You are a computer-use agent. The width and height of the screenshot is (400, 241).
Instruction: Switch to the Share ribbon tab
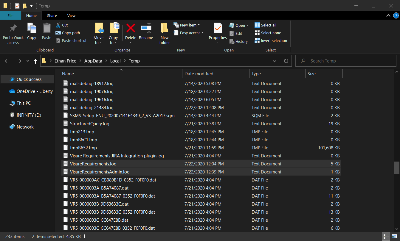coord(52,16)
